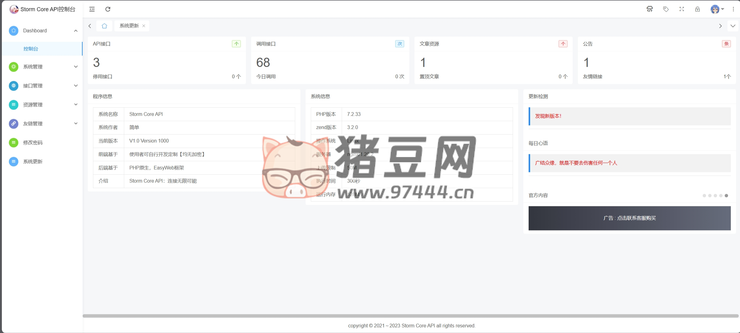Viewport: 740px width, 333px height.
Task: Click the sidebar collapse menu icon
Action: click(x=92, y=9)
